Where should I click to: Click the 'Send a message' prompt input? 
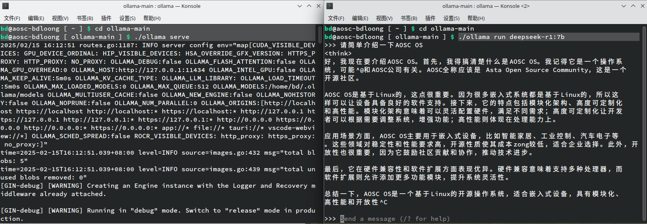(395, 219)
